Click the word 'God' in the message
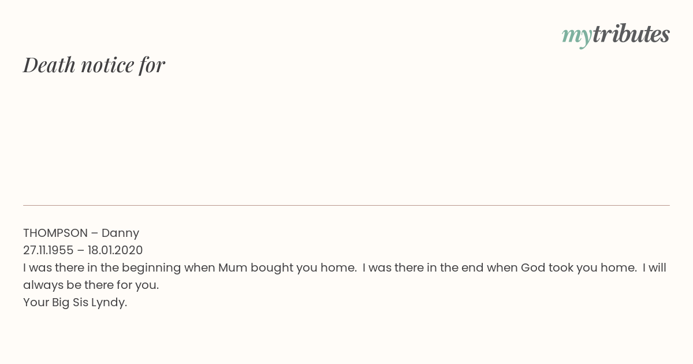 (x=533, y=268)
